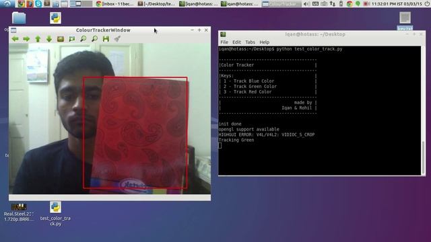Screen dimensions: 431x242
Task: Launch Firefox from the panel launcher
Action: click(x=30, y=4)
